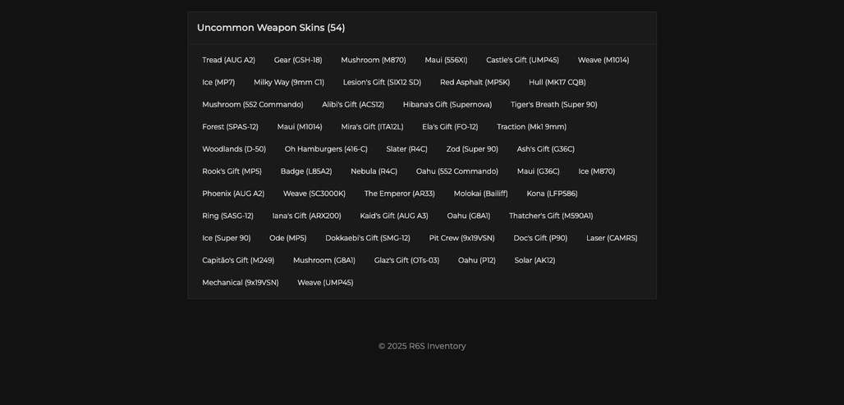Click Ice (Super 90) skin
Image resolution: width=844 pixels, height=405 pixels.
click(227, 239)
